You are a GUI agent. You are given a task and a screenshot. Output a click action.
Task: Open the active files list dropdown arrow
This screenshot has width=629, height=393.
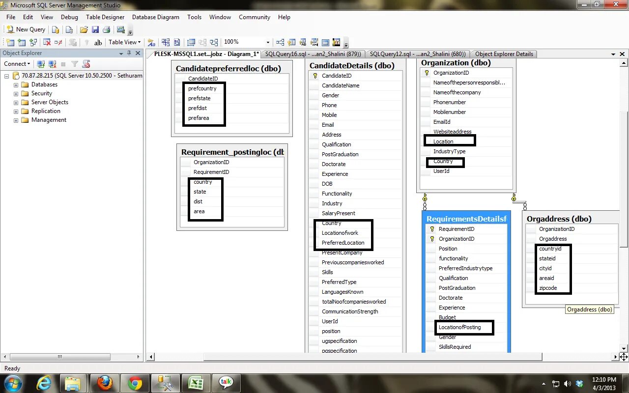click(x=613, y=55)
